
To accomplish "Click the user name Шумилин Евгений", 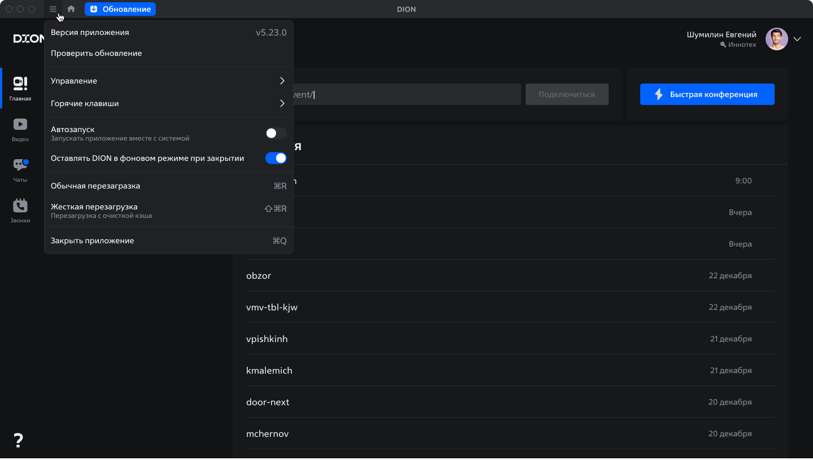I will coord(722,34).
